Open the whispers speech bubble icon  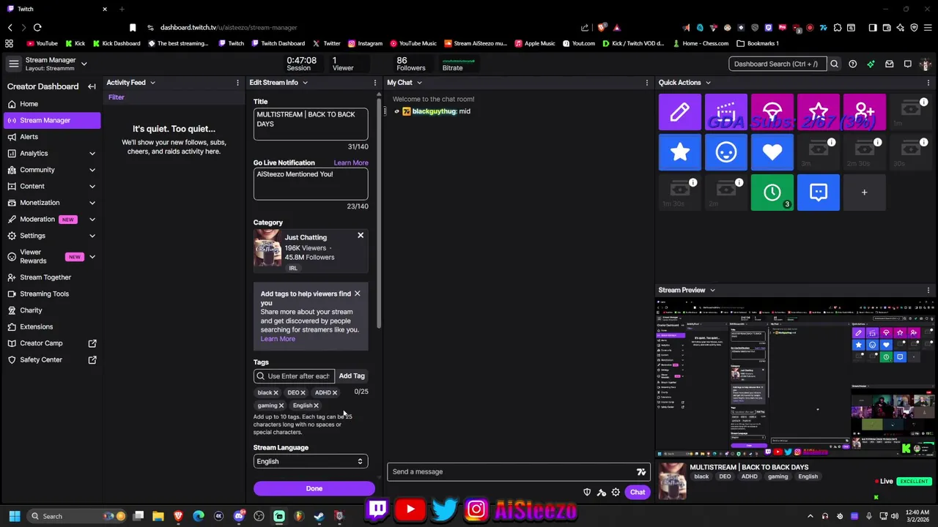pos(907,64)
